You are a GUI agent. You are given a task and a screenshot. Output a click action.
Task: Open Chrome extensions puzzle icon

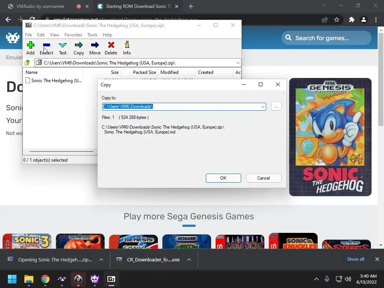(x=352, y=19)
